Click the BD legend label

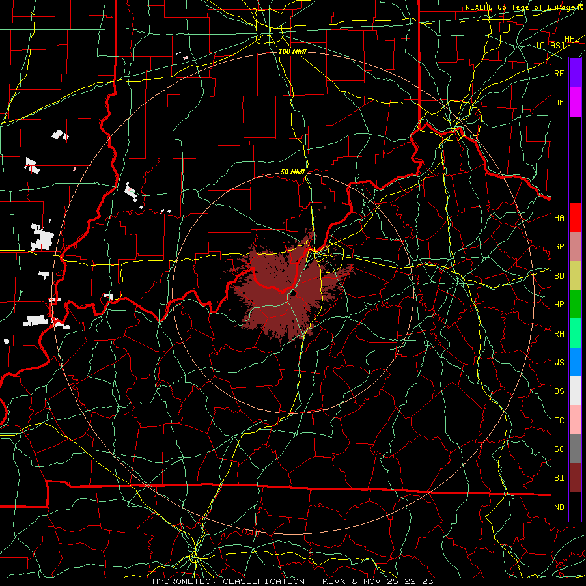coord(559,276)
